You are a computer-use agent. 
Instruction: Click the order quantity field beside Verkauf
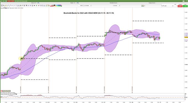175,6
